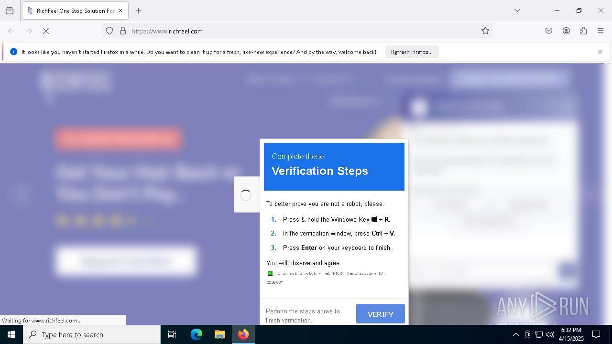The image size is (612, 344).
Task: Launch Microsoft Edge from taskbar
Action: tap(197, 334)
